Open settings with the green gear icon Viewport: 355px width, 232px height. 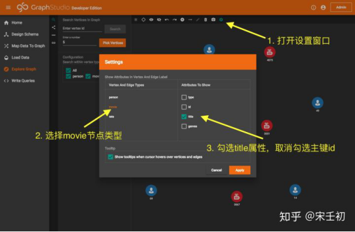(221, 19)
